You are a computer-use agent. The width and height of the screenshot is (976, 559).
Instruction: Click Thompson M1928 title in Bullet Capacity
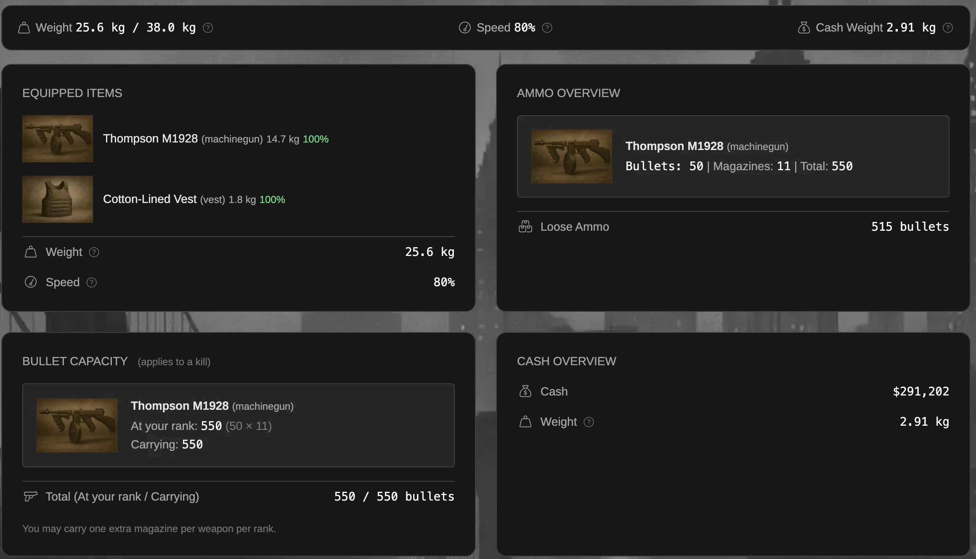[180, 406]
